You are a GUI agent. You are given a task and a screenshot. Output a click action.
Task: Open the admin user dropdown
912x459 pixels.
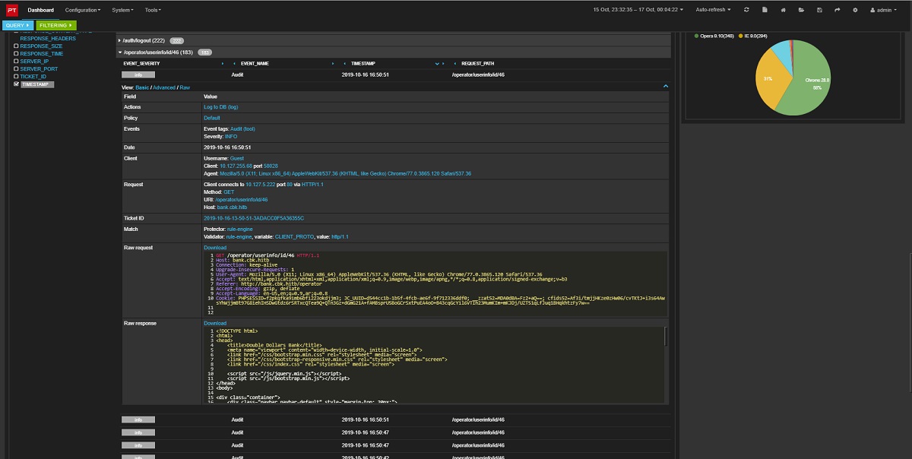(883, 10)
